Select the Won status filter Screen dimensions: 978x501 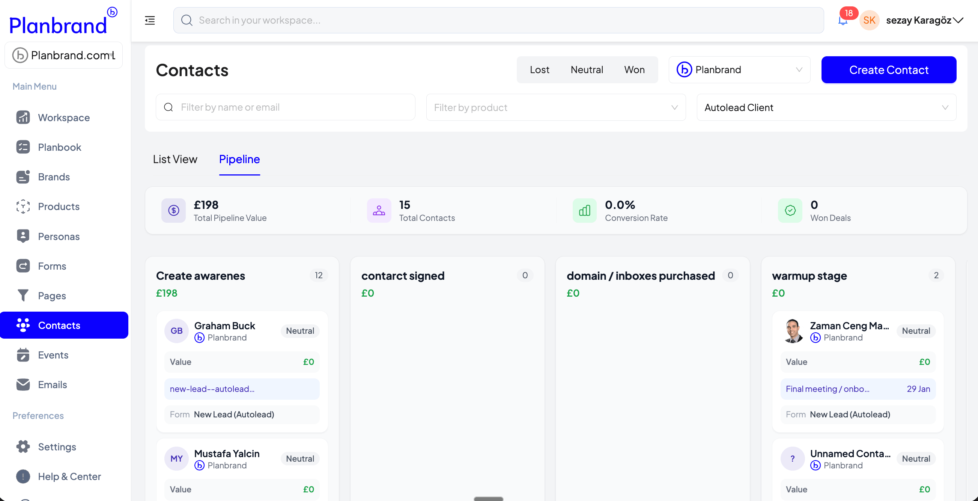pos(634,70)
